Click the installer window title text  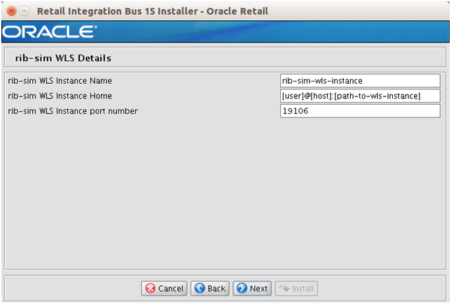[x=153, y=11]
